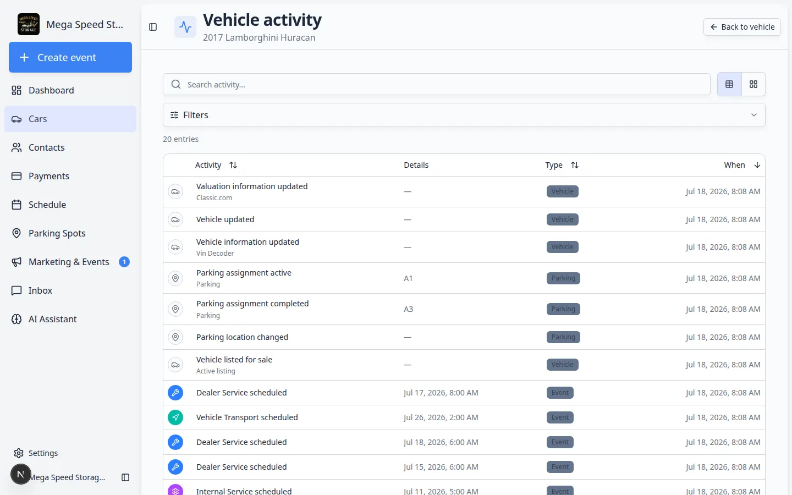The height and width of the screenshot is (495, 792).
Task: Switch to grid card view layout
Action: pos(754,84)
